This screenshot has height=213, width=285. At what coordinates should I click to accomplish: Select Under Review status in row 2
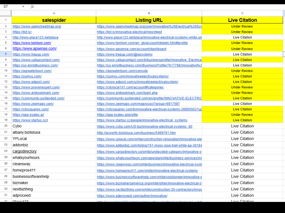pyautogui.click(x=242, y=26)
